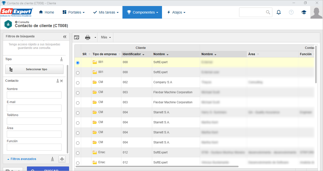Open the help question-mark icon

point(291,12)
